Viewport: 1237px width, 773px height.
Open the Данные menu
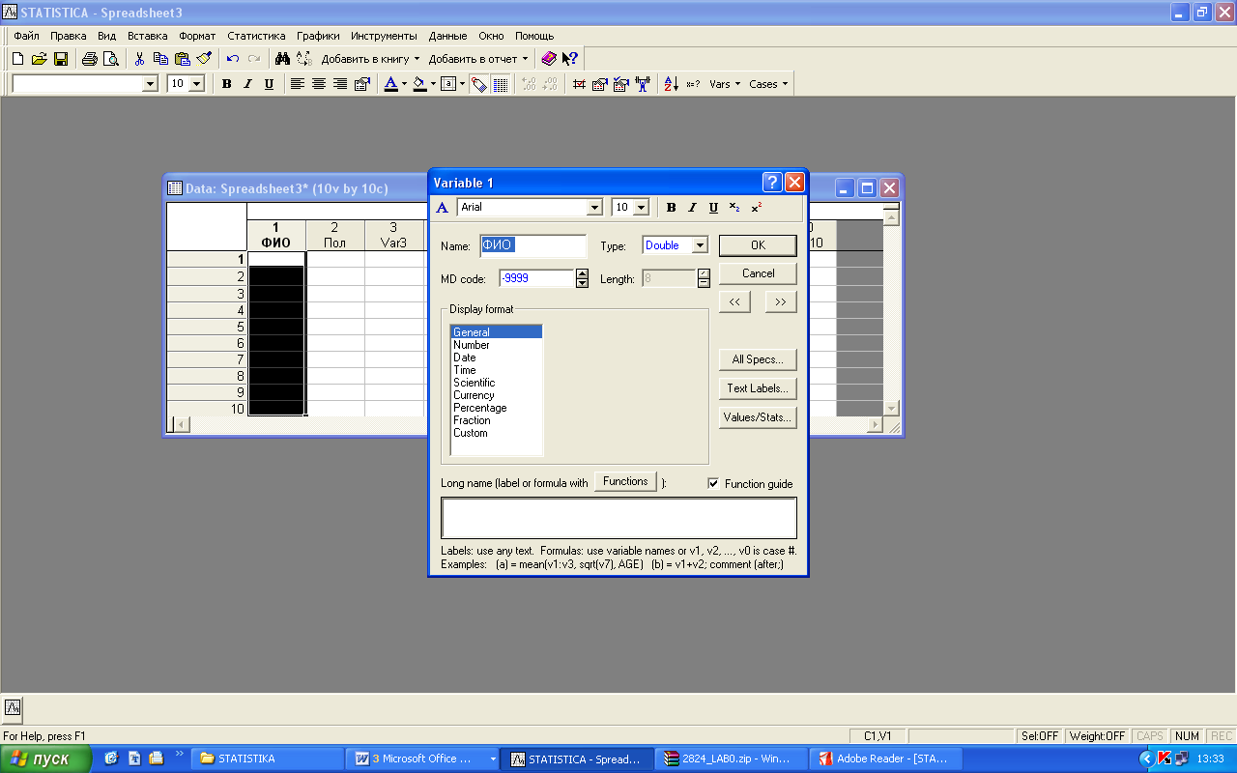(447, 36)
